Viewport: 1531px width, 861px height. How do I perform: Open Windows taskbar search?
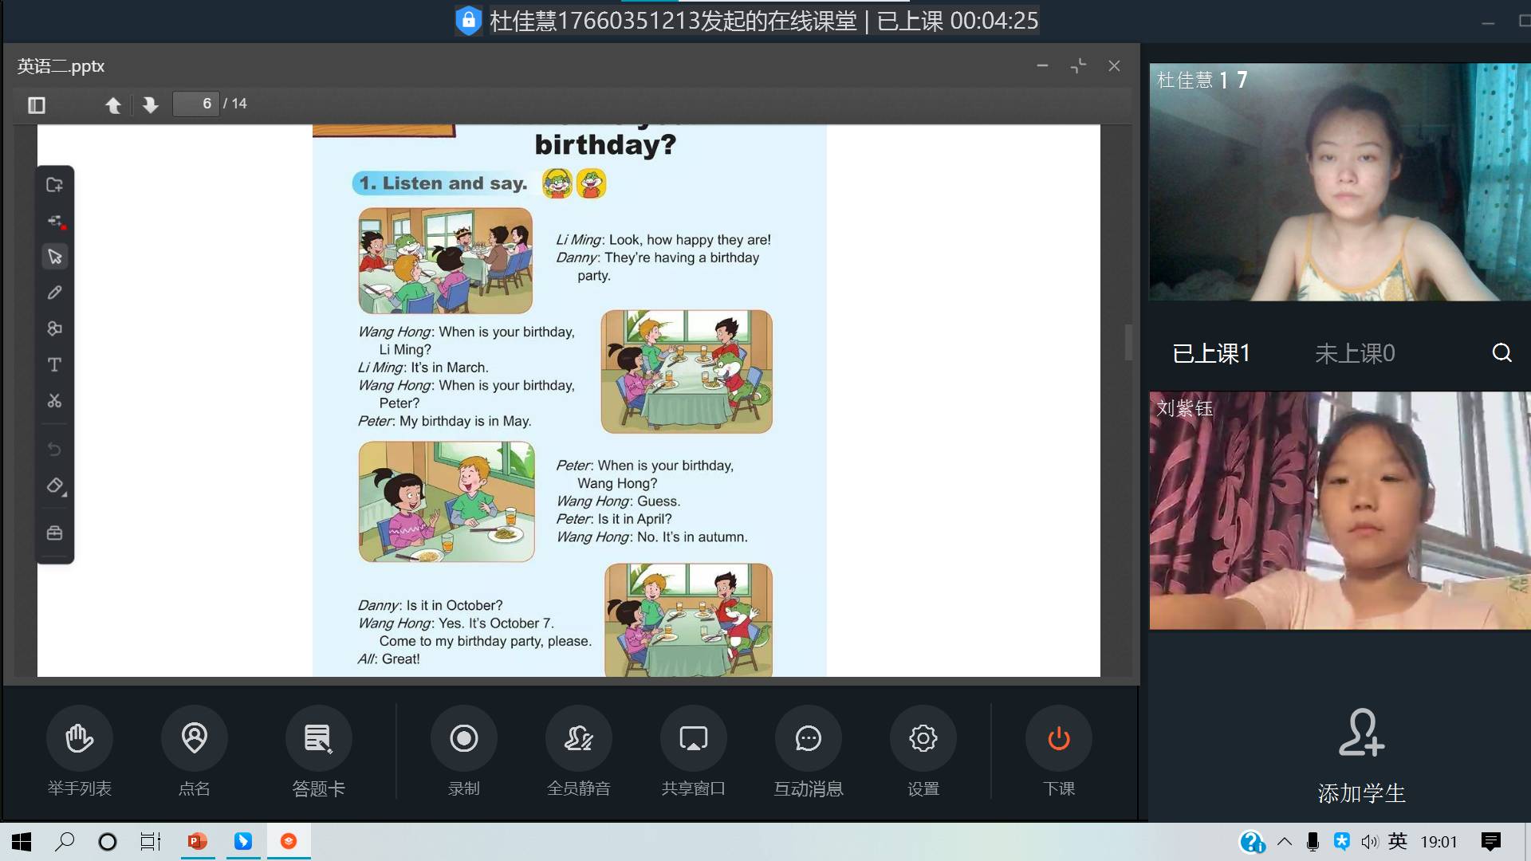[x=65, y=842]
